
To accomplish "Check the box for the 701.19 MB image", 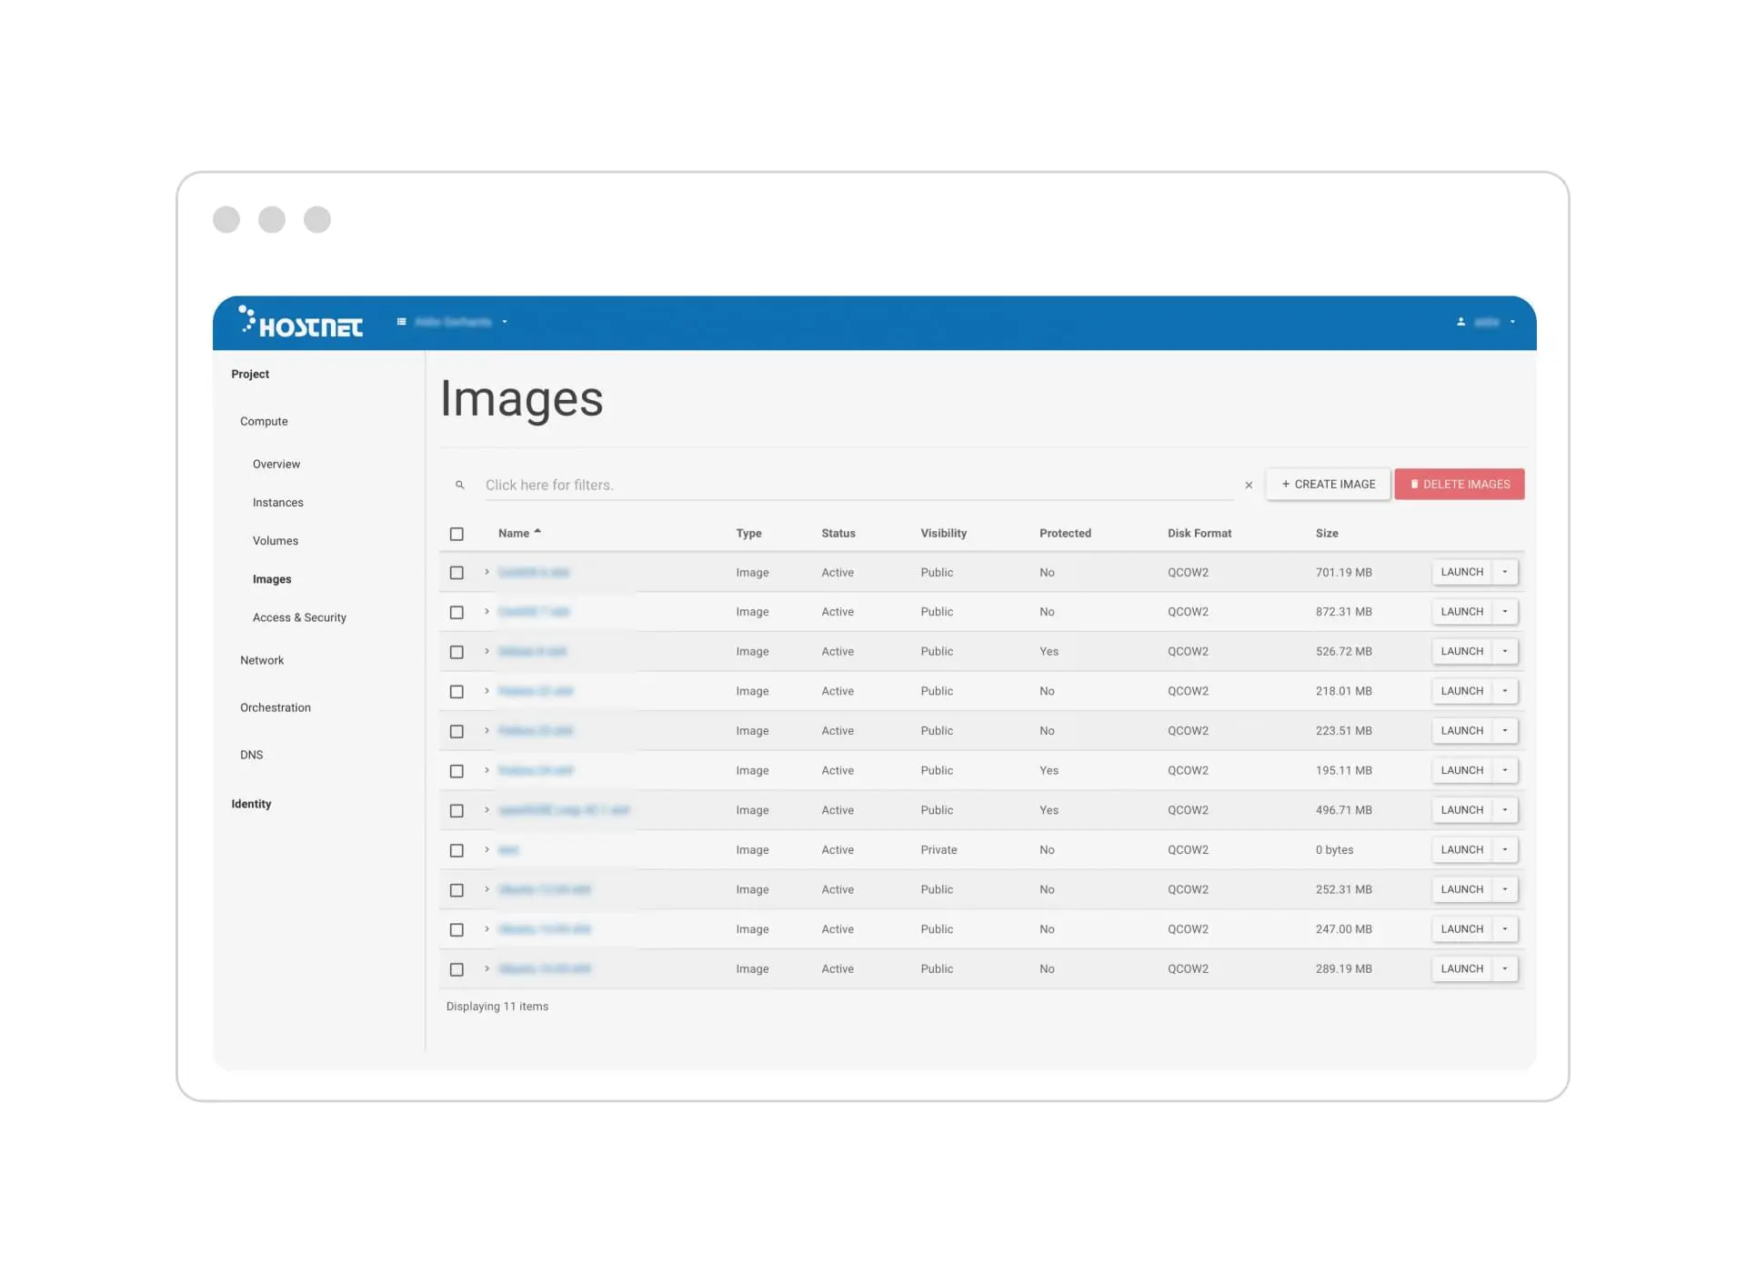I will [457, 573].
